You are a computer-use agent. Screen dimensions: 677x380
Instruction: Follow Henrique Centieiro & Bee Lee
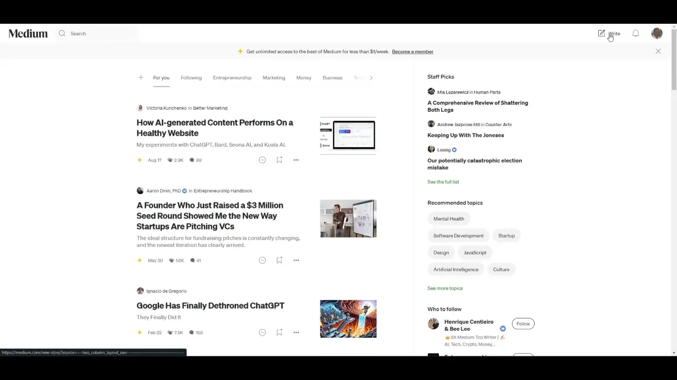click(523, 324)
